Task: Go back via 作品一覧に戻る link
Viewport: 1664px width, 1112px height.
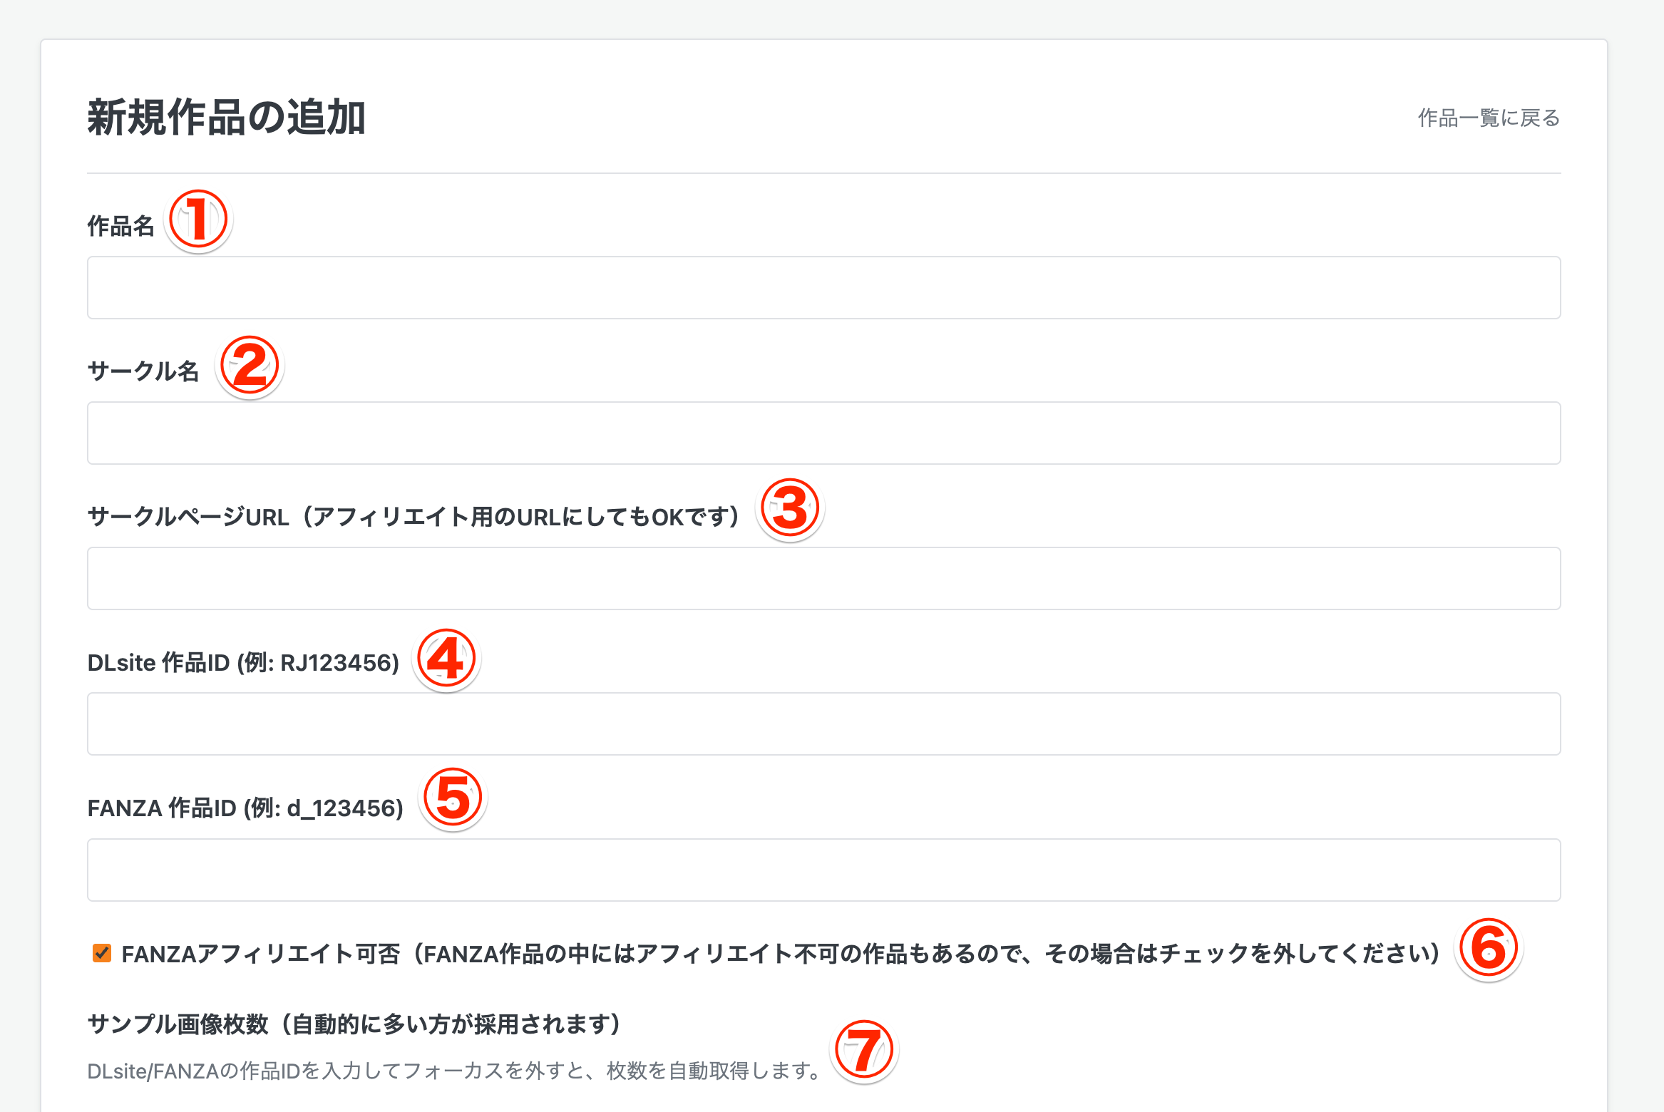Action: pos(1489,118)
